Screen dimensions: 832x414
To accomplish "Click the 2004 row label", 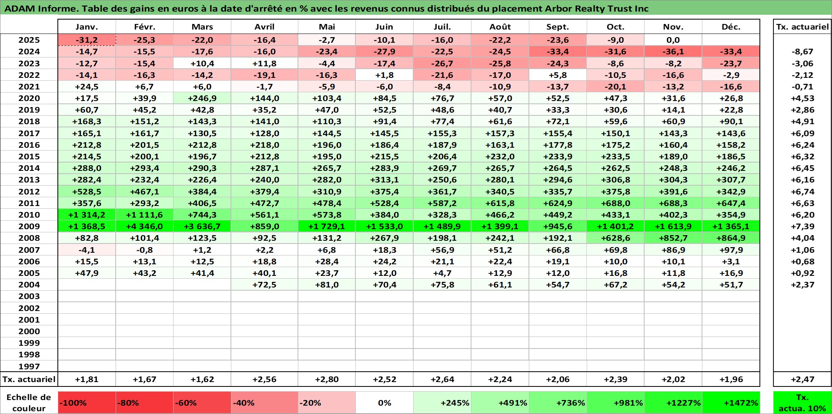I will (29, 285).
